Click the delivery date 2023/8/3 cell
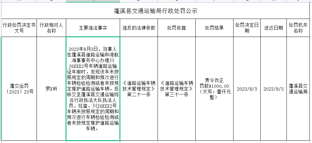Viewport: 312px width, 143px height. pos(274,89)
